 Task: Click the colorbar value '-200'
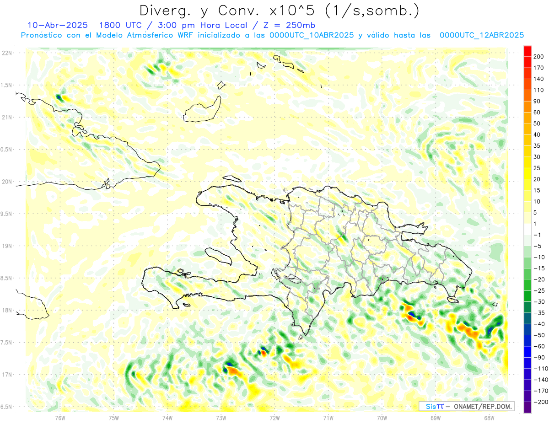541,402
